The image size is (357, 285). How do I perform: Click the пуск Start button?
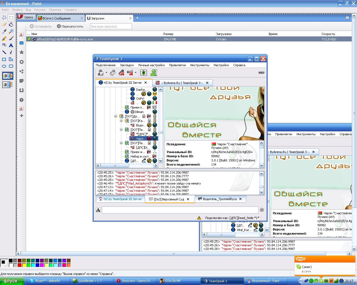(12, 281)
